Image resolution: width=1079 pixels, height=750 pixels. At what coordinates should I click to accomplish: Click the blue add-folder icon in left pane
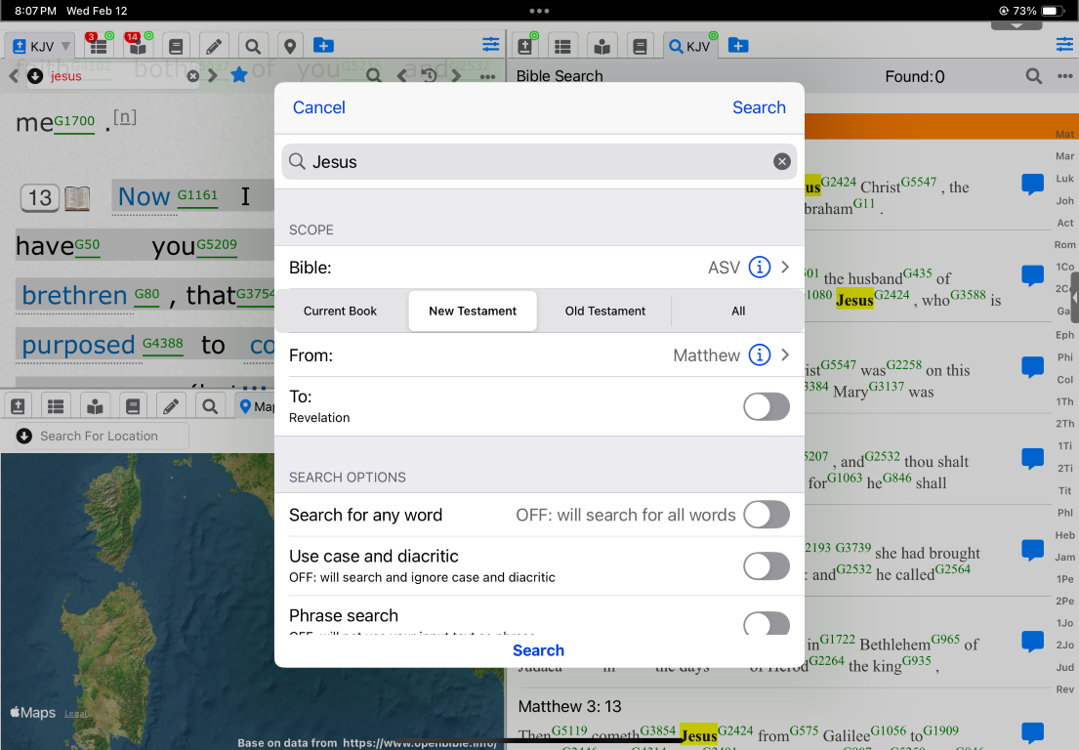pyautogui.click(x=323, y=46)
